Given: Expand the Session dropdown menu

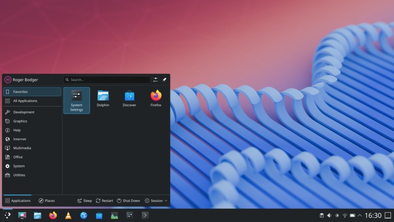Looking at the screenshot, I should tap(156, 201).
